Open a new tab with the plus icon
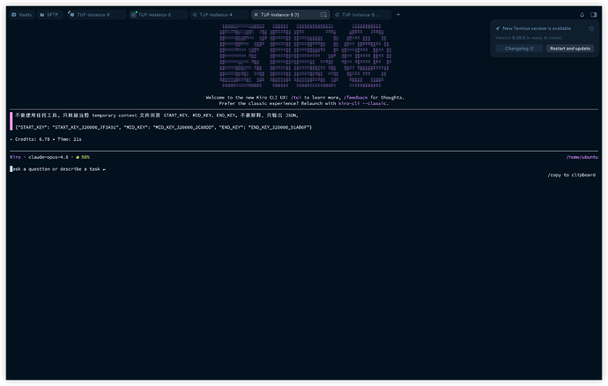Viewport: 608px width, 386px height. point(398,15)
